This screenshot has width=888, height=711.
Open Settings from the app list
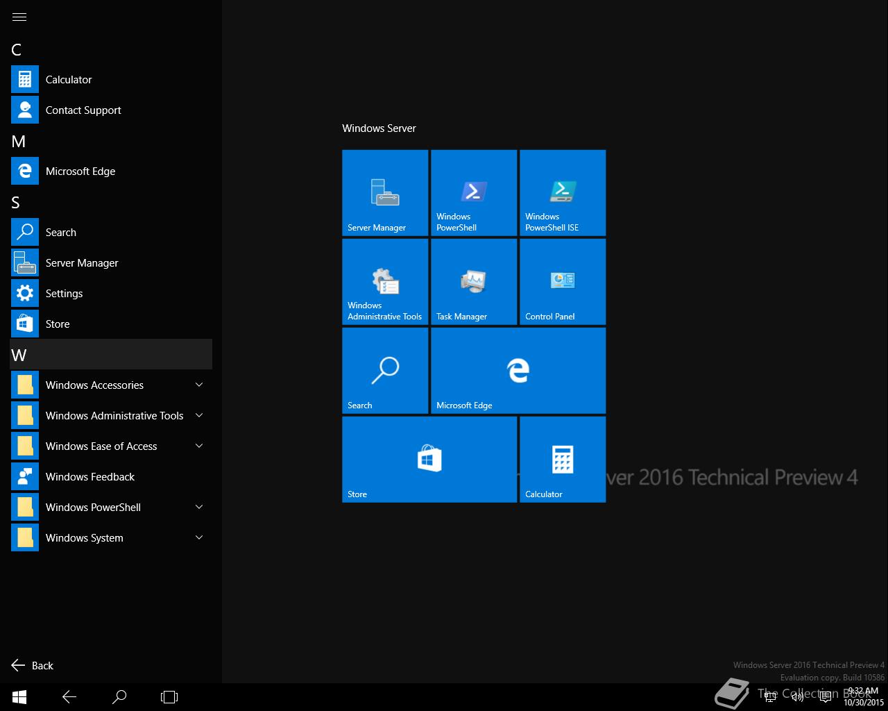coord(111,294)
